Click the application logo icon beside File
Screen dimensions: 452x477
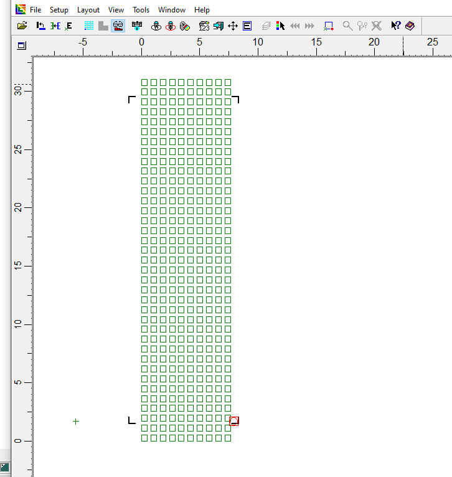pyautogui.click(x=21, y=9)
